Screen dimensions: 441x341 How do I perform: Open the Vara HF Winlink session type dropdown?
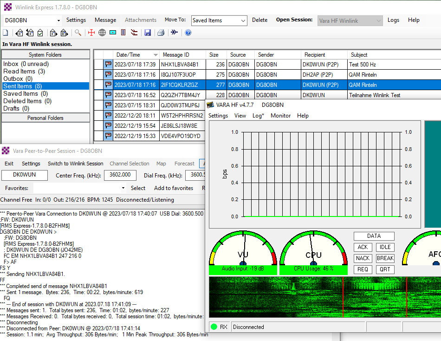click(x=378, y=20)
